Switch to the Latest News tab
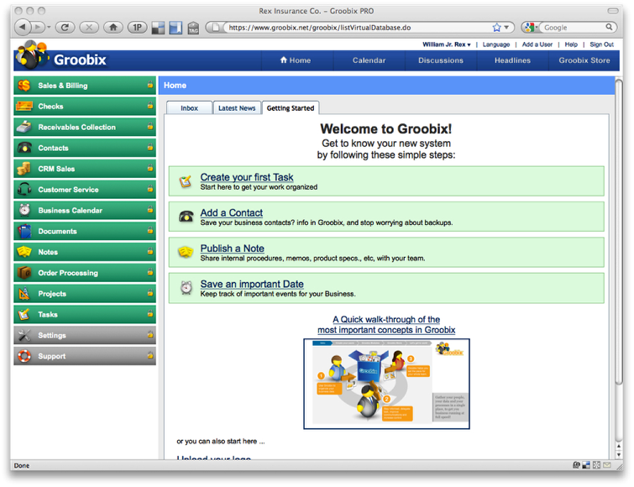The height and width of the screenshot is (487, 634). tap(237, 108)
